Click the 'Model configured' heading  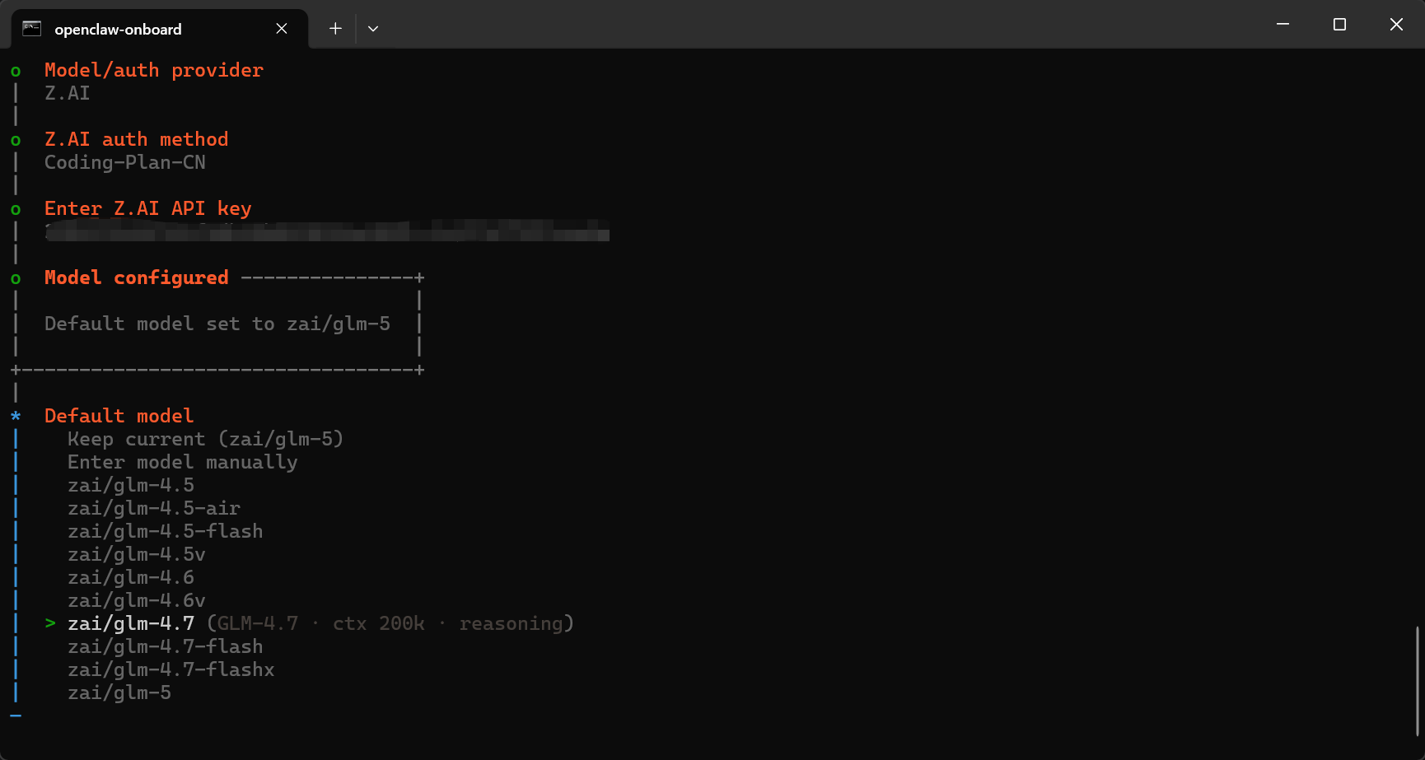(x=137, y=277)
